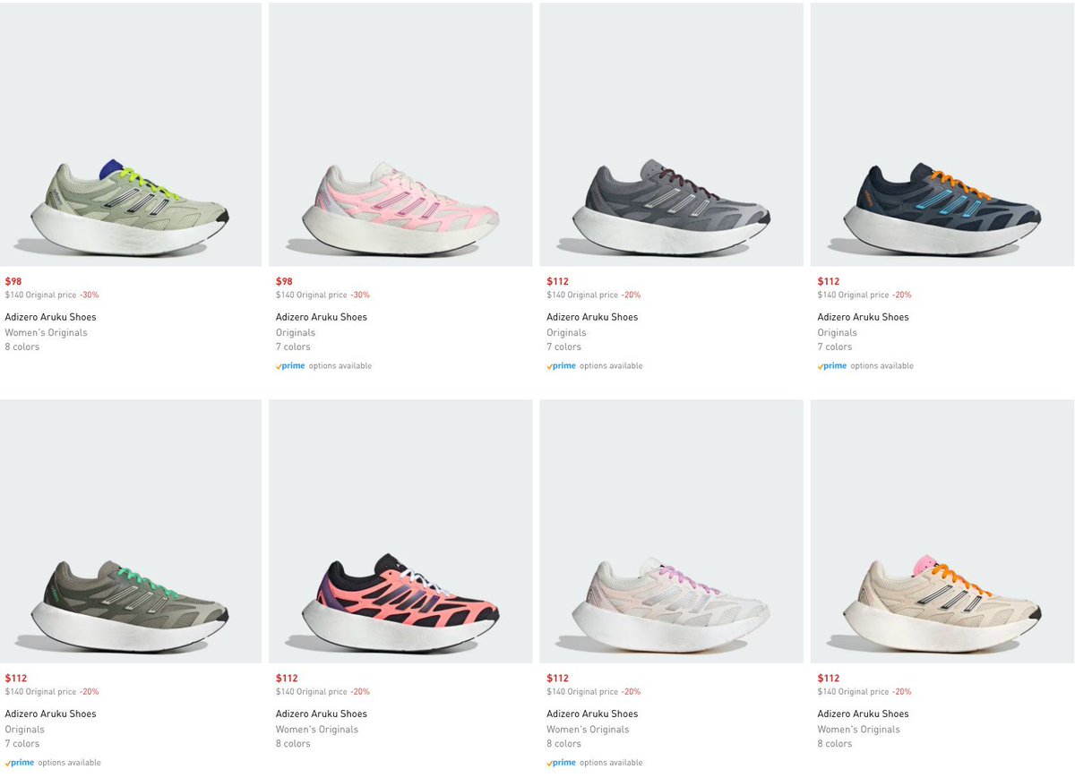View the coral and black patterned shoe
Viewport: 1075px width, 778px height.
coord(400,531)
